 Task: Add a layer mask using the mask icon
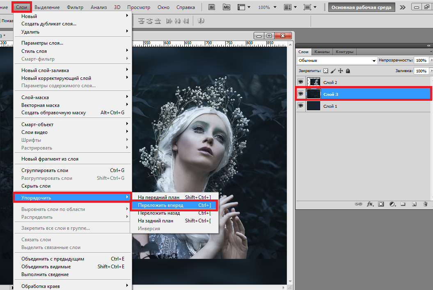381,204
